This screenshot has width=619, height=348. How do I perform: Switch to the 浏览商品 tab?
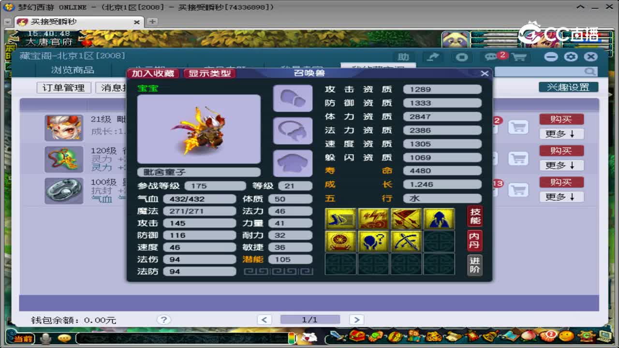pyautogui.click(x=73, y=70)
